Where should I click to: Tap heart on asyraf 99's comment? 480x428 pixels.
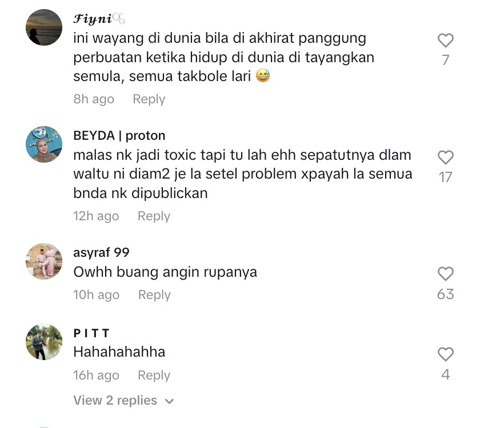point(445,273)
